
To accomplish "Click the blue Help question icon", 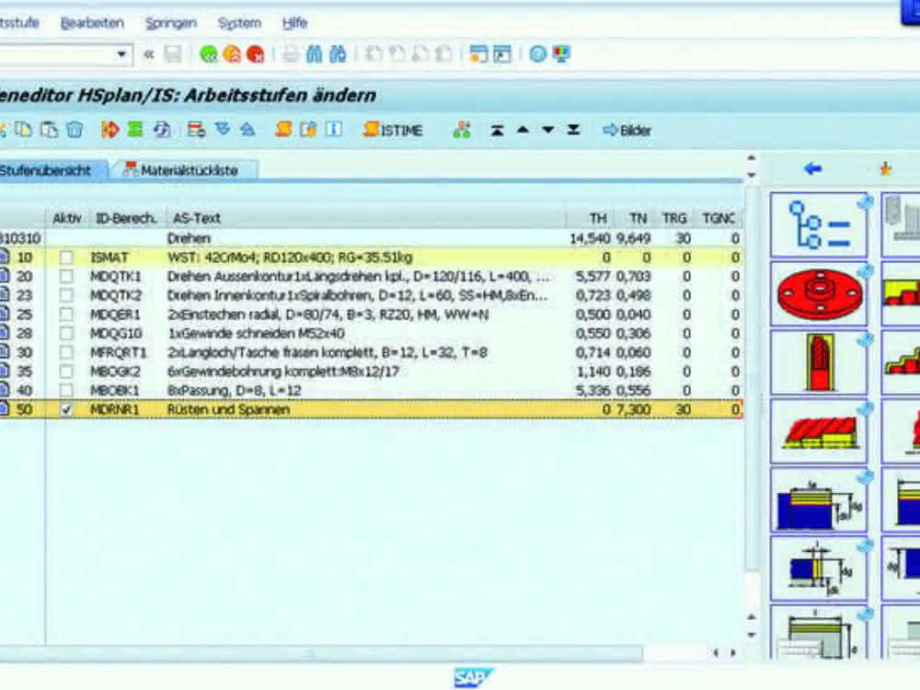I will pyautogui.click(x=537, y=54).
